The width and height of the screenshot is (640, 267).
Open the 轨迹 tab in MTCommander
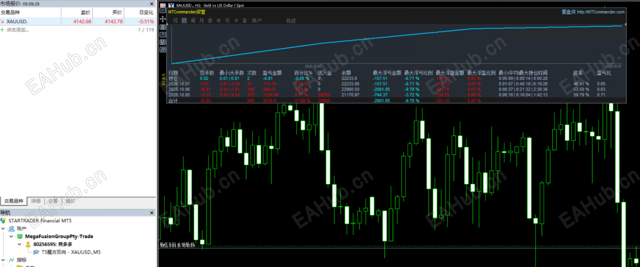click(291, 21)
